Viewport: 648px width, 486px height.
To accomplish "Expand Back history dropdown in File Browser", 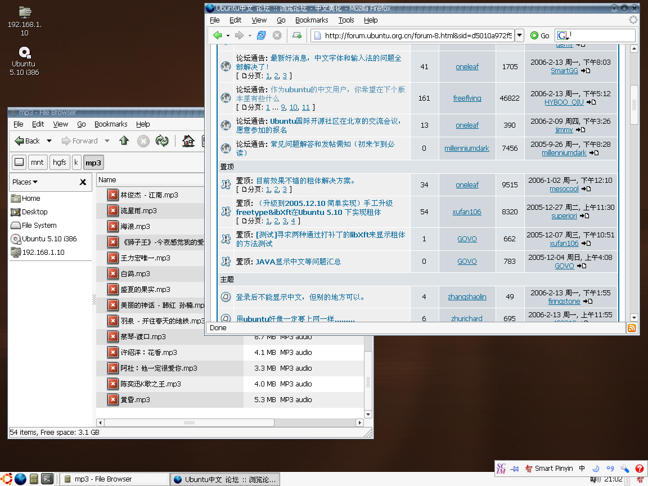I will click(49, 141).
